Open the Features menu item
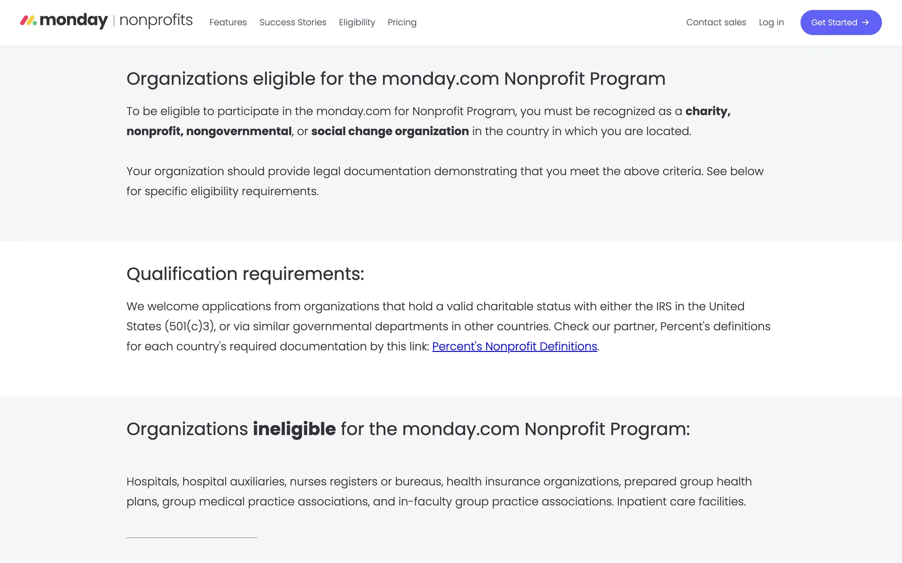 pyautogui.click(x=228, y=23)
